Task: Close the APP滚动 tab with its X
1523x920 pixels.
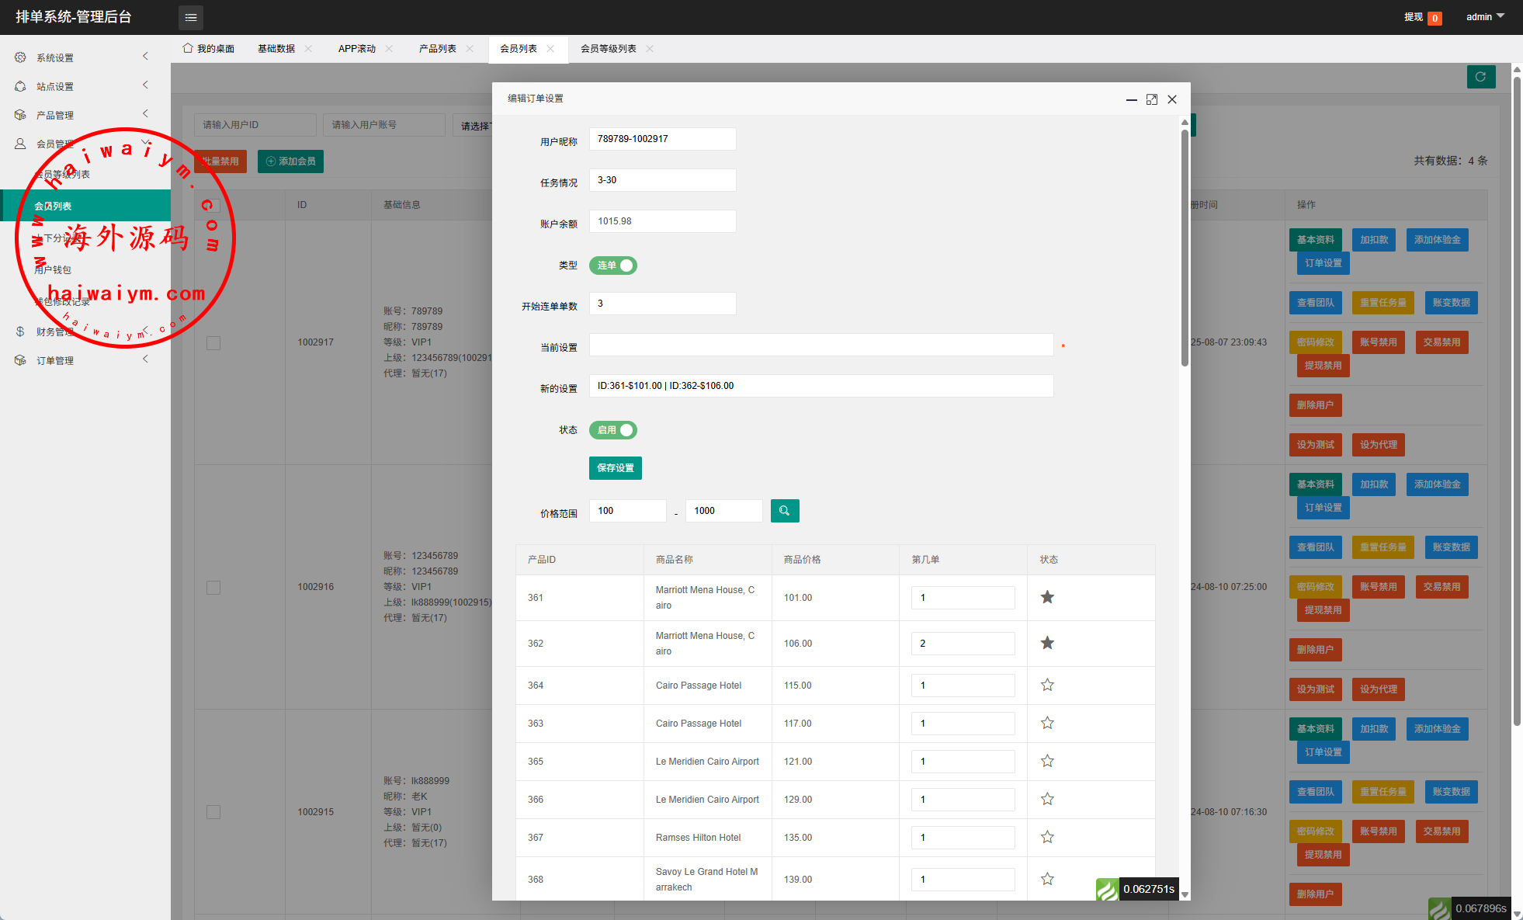Action: click(389, 49)
